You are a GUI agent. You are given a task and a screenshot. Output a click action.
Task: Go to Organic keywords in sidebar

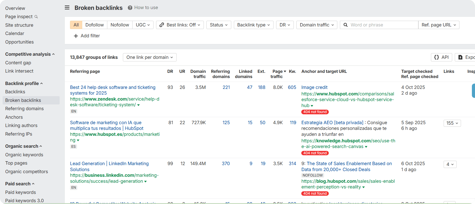(x=24, y=155)
